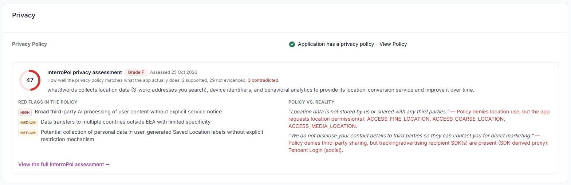The image size is (571, 185).
Task: Click the 'InterroPol privacy assessment' title
Action: coord(84,72)
